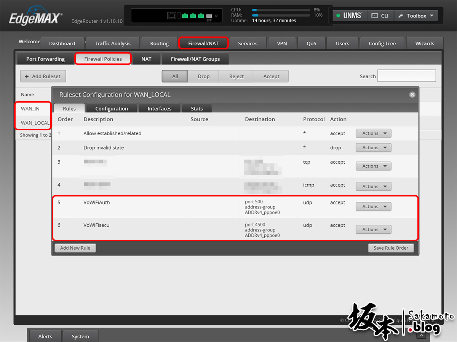Image resolution: width=457 pixels, height=342 pixels.
Task: Select the 'Drop invalid state' rule description
Action: (104, 147)
